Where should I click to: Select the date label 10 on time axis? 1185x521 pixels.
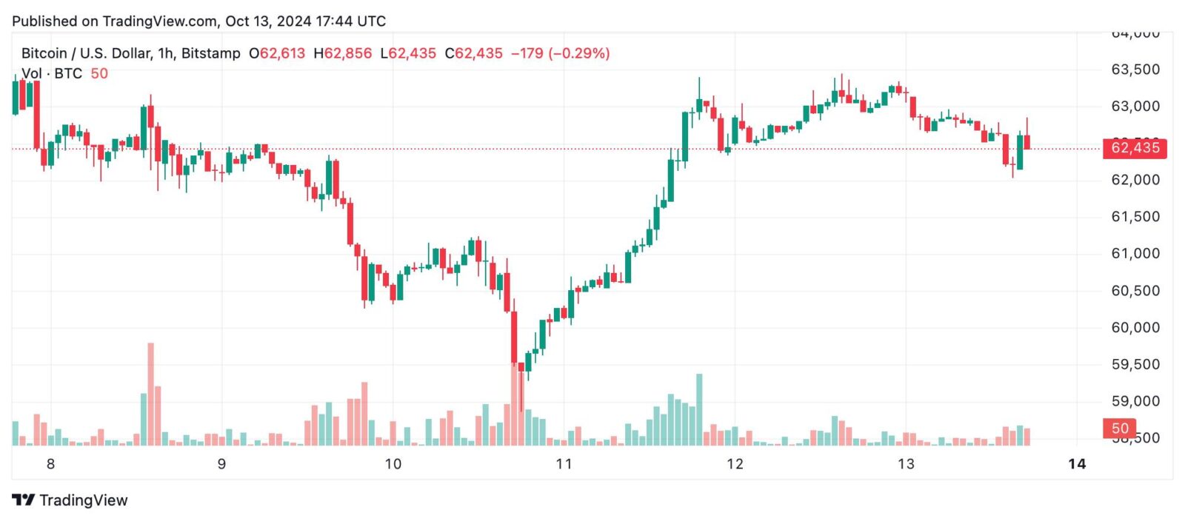(x=393, y=464)
